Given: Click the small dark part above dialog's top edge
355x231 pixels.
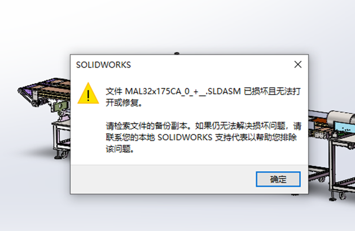Looking at the screenshot, I should pos(177,54).
